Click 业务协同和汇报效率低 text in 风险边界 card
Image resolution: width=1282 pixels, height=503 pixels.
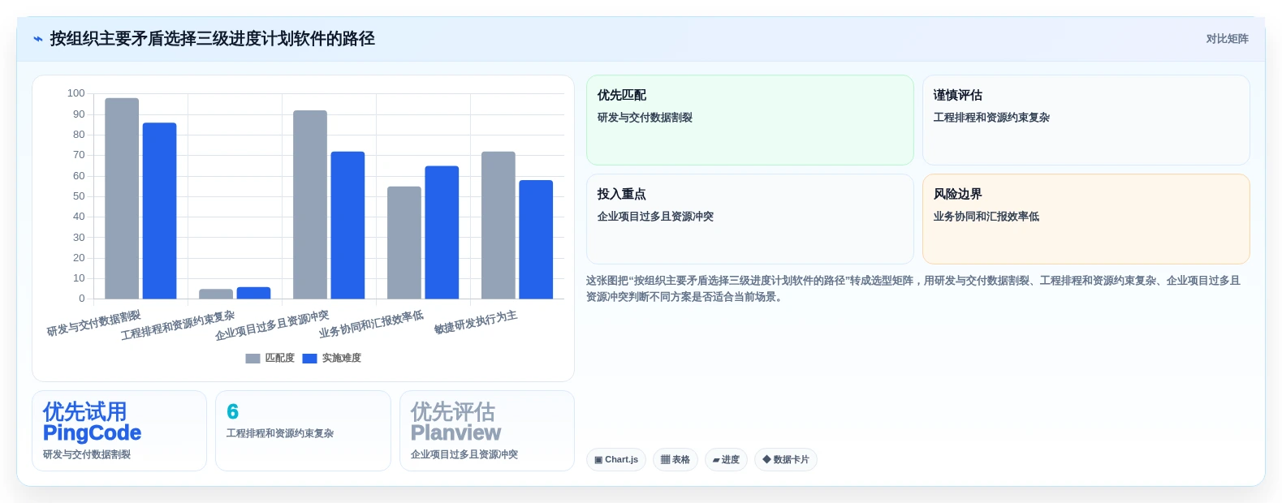point(986,217)
